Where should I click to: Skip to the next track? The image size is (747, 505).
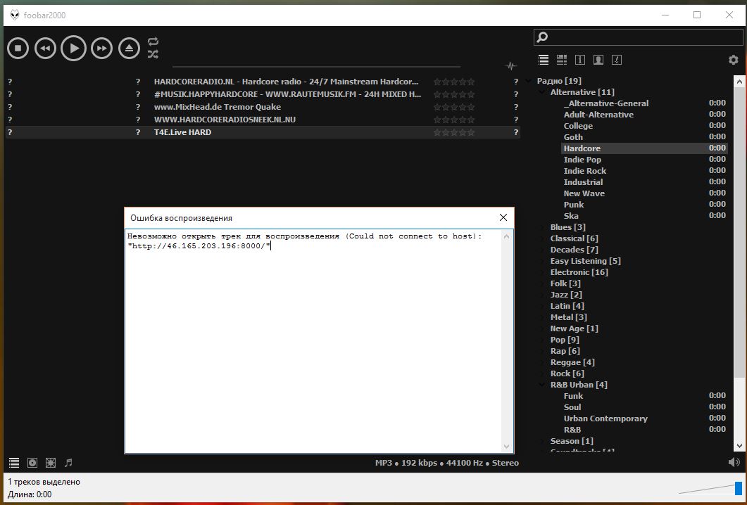(101, 48)
